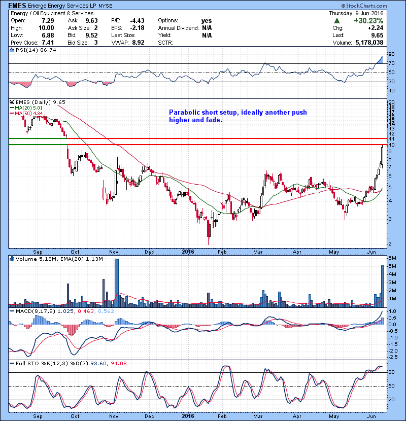Click the Ask value 9.63
This screenshot has height=421, width=406.
click(92, 21)
